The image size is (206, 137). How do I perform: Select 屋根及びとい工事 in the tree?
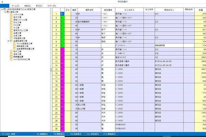point(21,30)
